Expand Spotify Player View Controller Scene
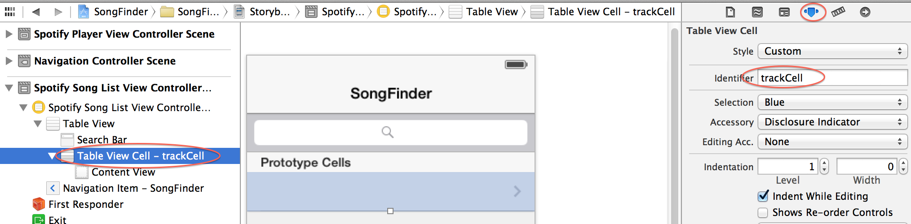Viewport: 911px width, 224px height. pos(9,34)
